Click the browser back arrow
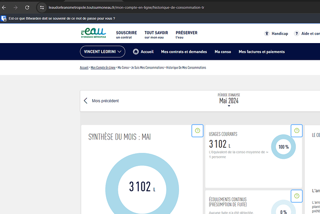 pyautogui.click(x=5, y=8)
